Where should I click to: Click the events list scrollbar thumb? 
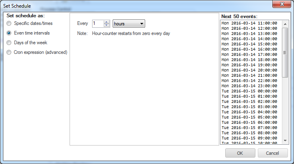[x=285, y=52]
